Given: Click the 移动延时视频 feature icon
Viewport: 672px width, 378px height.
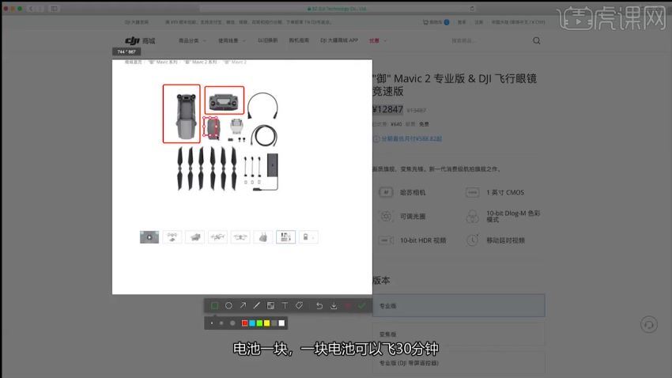Looking at the screenshot, I should pos(472,240).
